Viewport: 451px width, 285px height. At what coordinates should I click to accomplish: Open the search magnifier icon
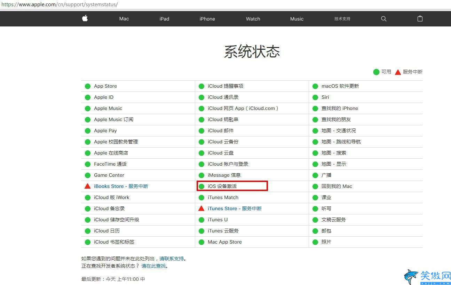coord(384,19)
